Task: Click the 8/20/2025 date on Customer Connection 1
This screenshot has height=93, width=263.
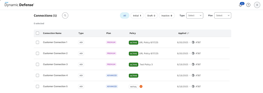Action: click(x=183, y=43)
